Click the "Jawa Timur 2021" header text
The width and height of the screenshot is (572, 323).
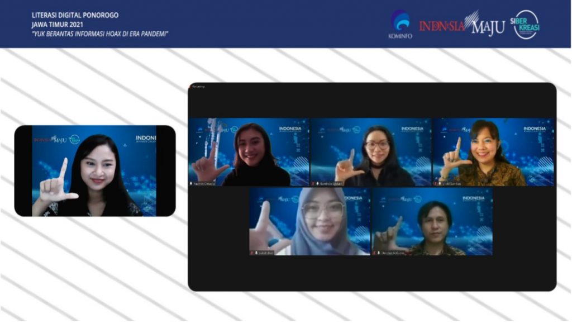coord(57,25)
